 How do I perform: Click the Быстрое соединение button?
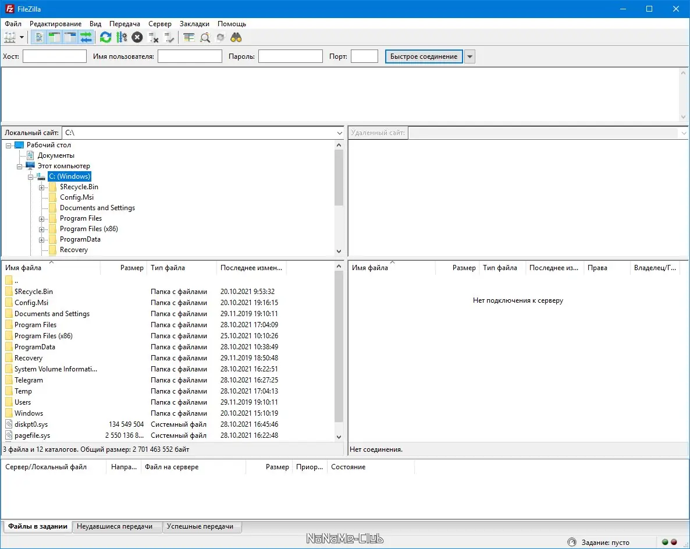[424, 56]
